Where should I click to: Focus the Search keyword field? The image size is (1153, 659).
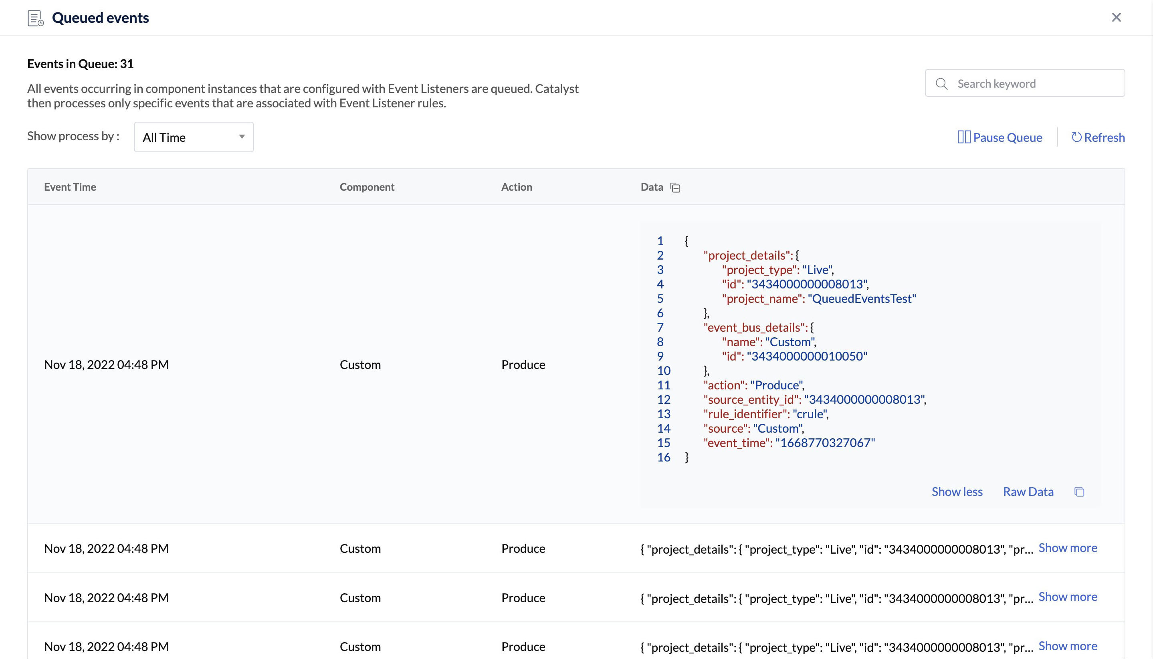point(1025,83)
